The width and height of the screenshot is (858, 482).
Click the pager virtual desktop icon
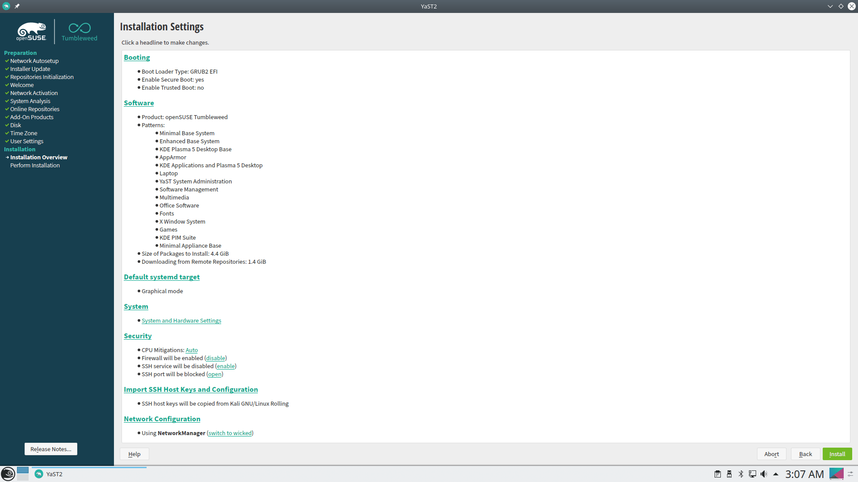point(23,474)
